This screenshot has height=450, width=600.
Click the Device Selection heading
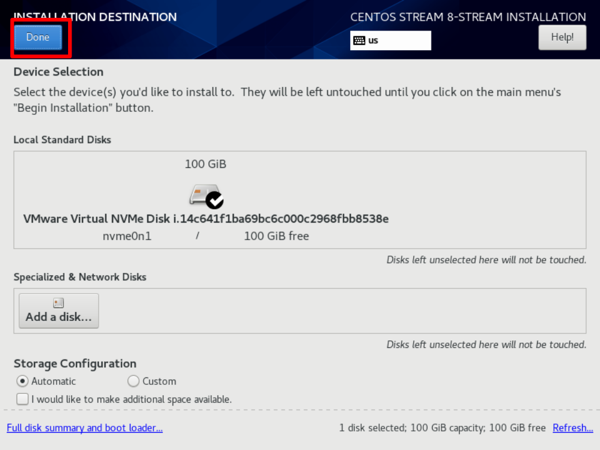click(58, 72)
